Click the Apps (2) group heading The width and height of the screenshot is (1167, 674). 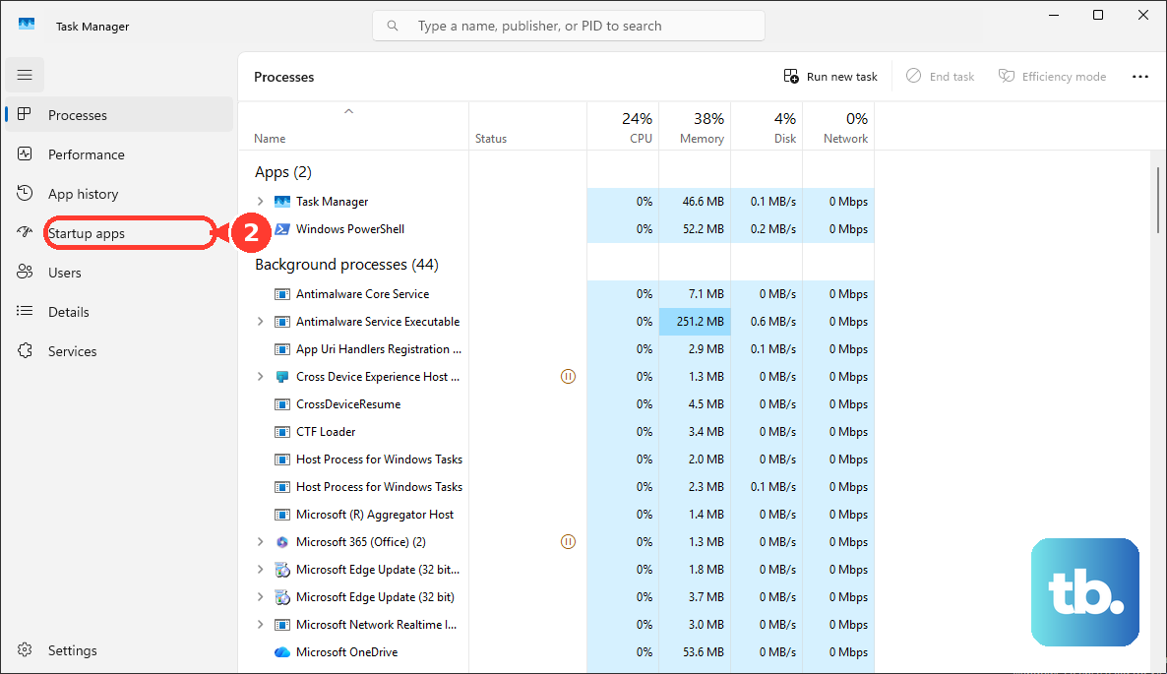[282, 172]
